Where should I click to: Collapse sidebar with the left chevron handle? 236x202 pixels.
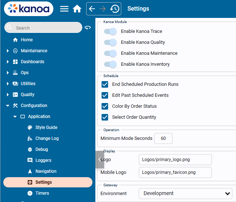(100, 160)
